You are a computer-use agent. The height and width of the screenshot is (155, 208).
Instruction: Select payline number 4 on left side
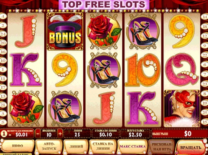(3, 16)
